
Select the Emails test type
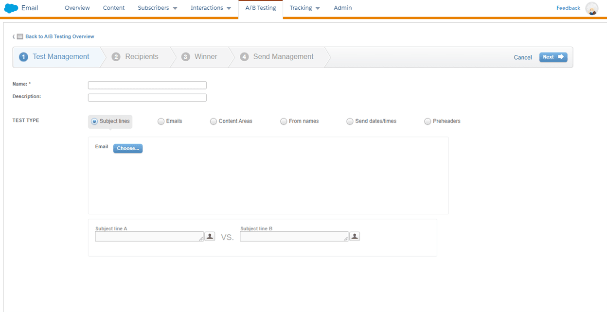(x=161, y=121)
